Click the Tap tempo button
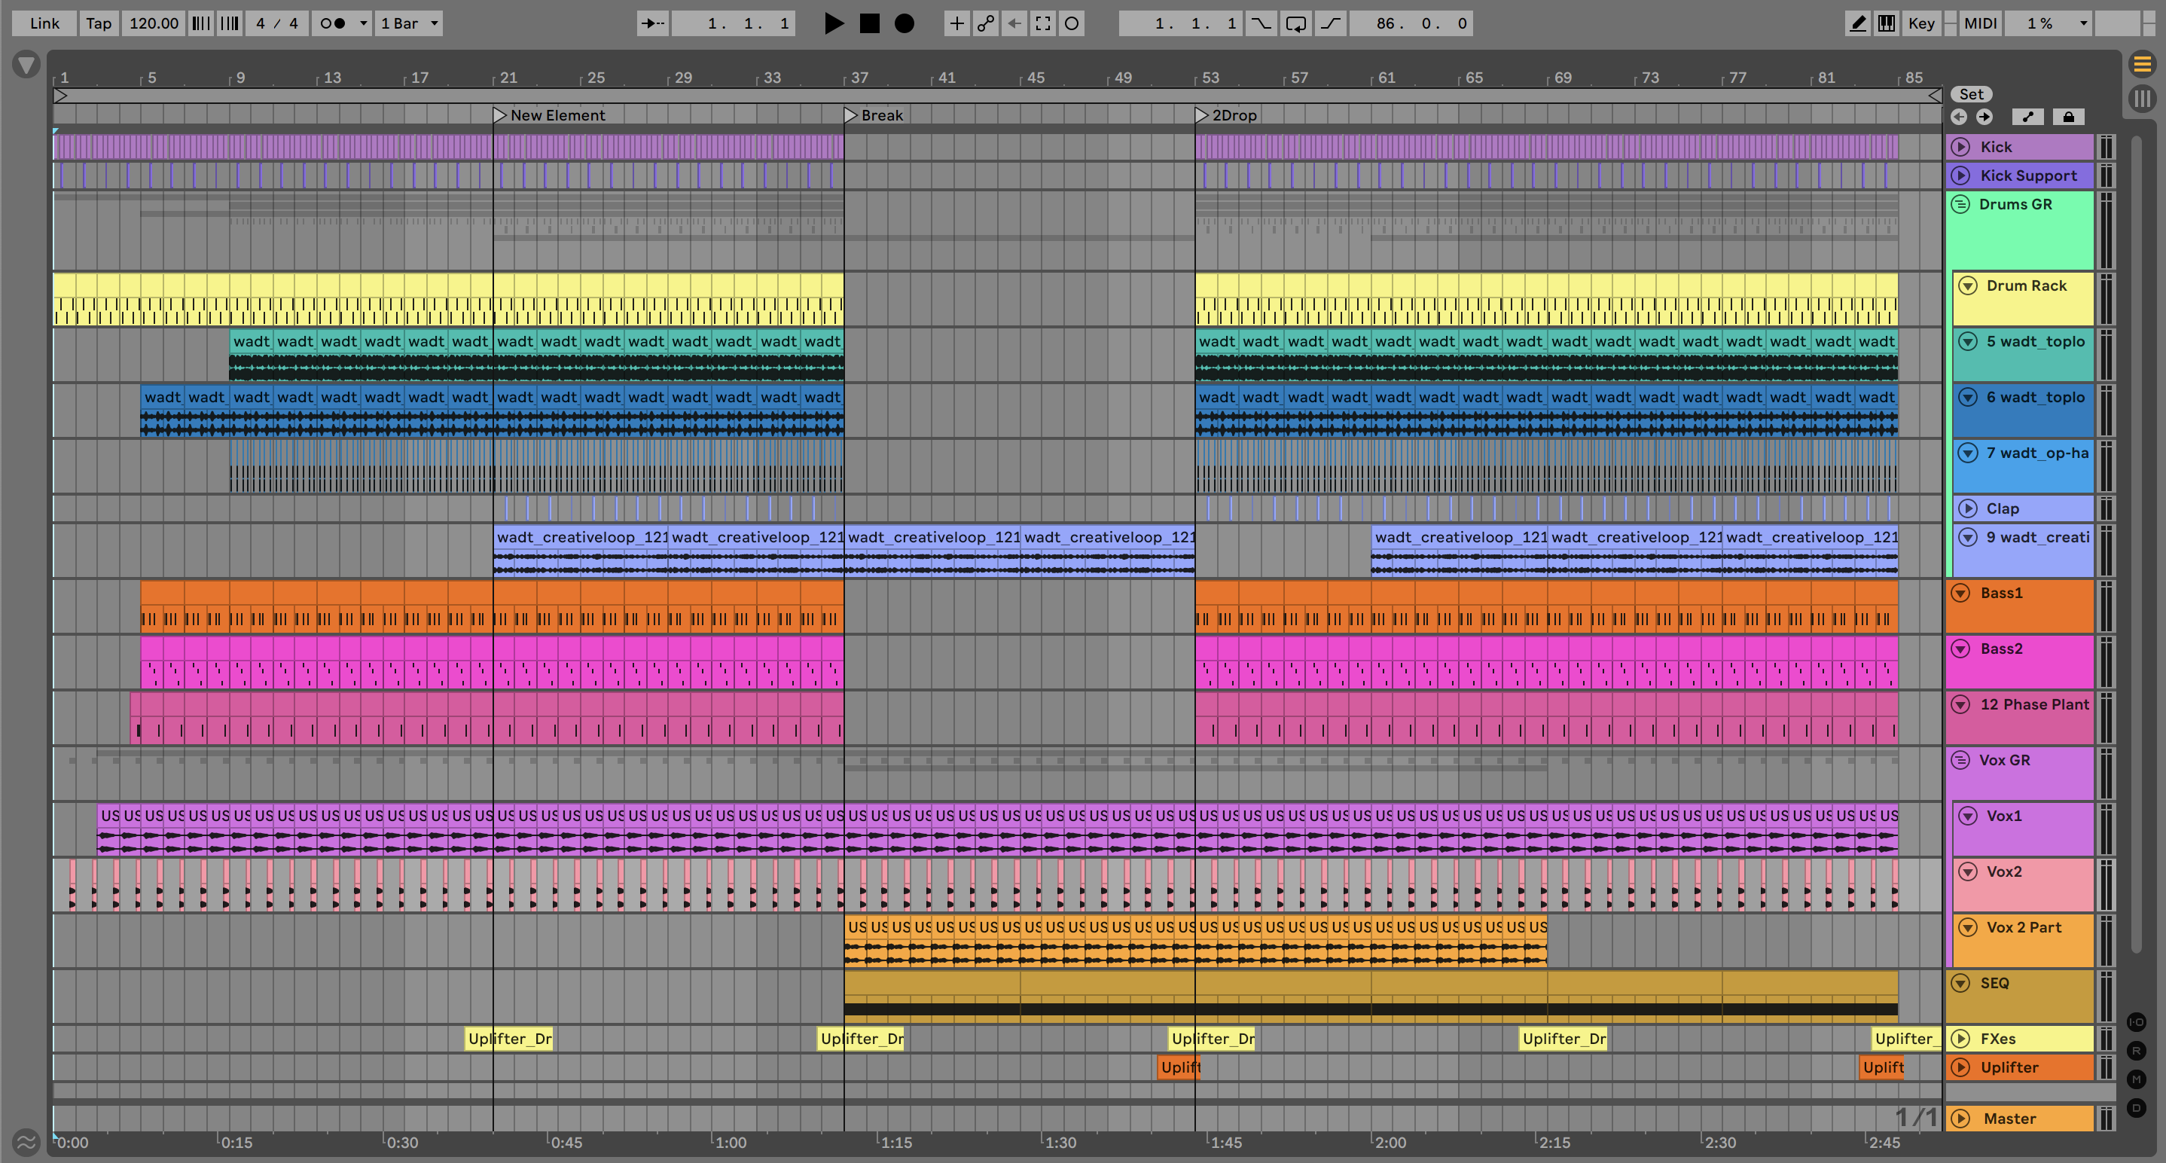This screenshot has width=2166, height=1163. [x=99, y=23]
